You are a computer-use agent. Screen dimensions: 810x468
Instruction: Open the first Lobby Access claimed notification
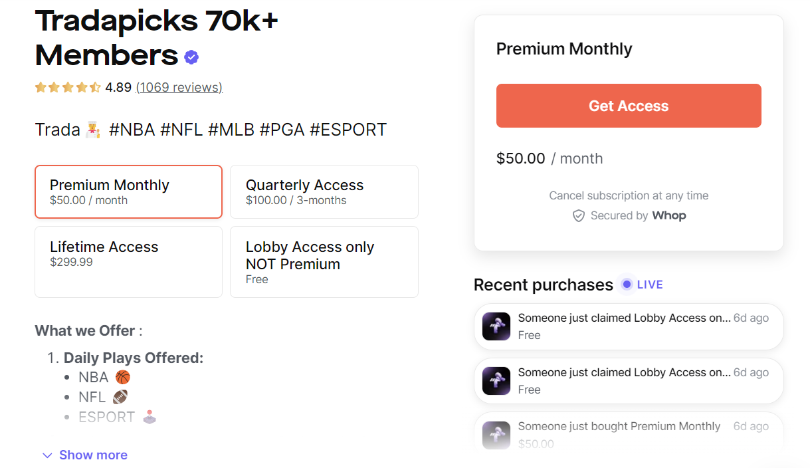click(628, 326)
